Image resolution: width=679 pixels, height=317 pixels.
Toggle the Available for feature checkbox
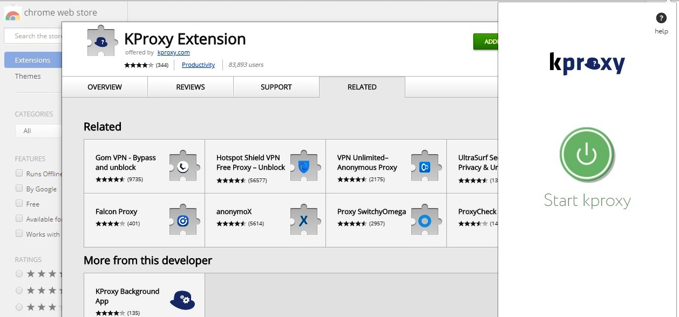19,219
